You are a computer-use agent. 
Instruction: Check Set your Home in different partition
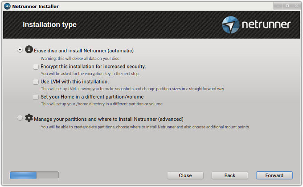[36, 97]
